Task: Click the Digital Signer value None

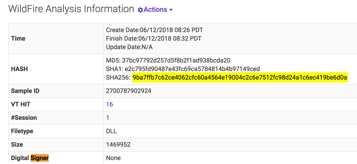Action: pos(113,158)
